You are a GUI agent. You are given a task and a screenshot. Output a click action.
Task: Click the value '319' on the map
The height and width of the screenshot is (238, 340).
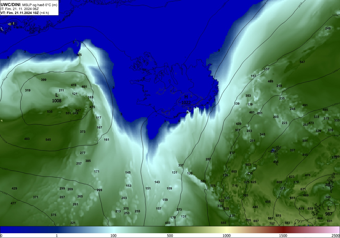click(x=28, y=90)
